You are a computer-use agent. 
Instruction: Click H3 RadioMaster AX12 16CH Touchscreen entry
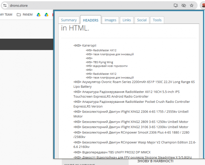[127, 94]
